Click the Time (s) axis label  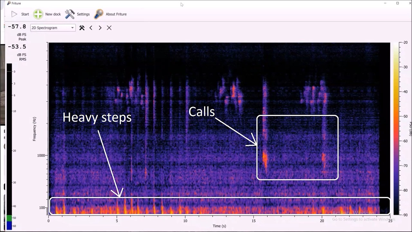pos(219,226)
